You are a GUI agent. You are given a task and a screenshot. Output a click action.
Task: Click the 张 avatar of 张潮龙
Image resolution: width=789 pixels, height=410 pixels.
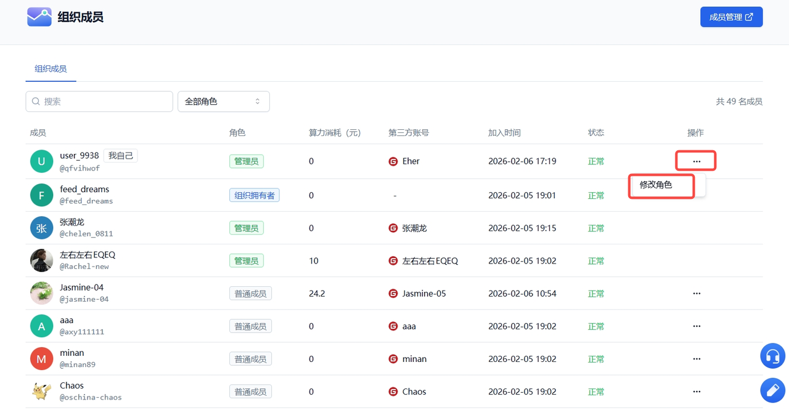pos(41,228)
